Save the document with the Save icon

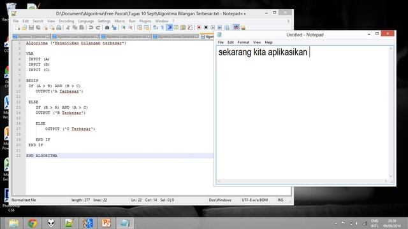31,28
